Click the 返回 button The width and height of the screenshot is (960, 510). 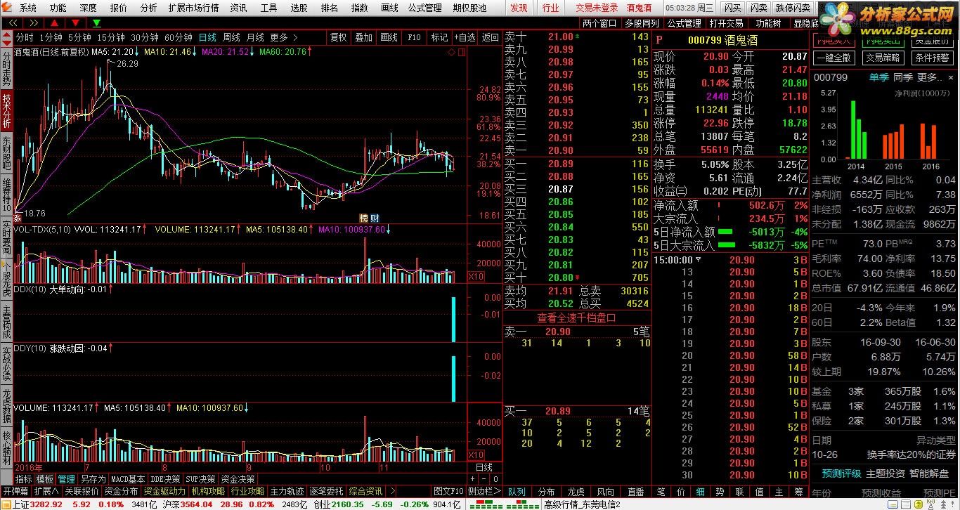pos(490,37)
